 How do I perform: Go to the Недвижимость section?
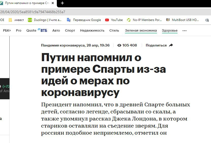click(92, 31)
